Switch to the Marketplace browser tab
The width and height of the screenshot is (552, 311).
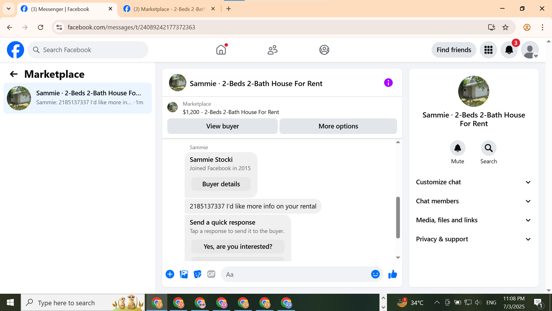(x=169, y=9)
